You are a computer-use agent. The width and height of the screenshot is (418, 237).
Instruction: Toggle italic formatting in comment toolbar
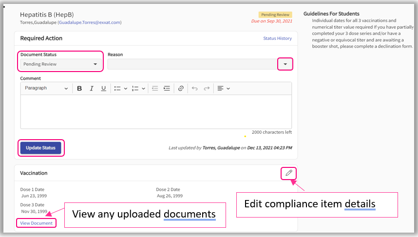91,89
